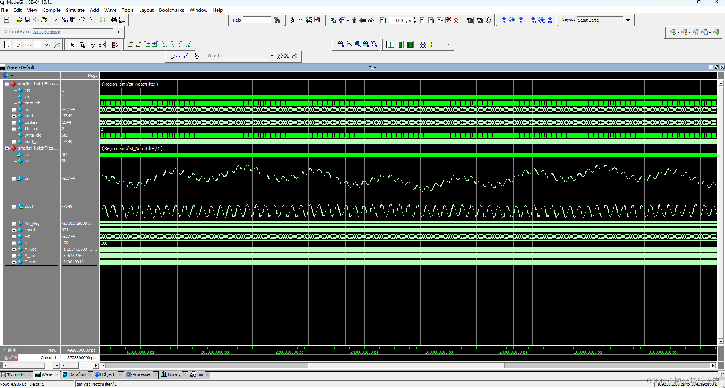Viewport: 725px width, 388px height.
Task: Click the Run simulation icon
Action: click(423, 20)
